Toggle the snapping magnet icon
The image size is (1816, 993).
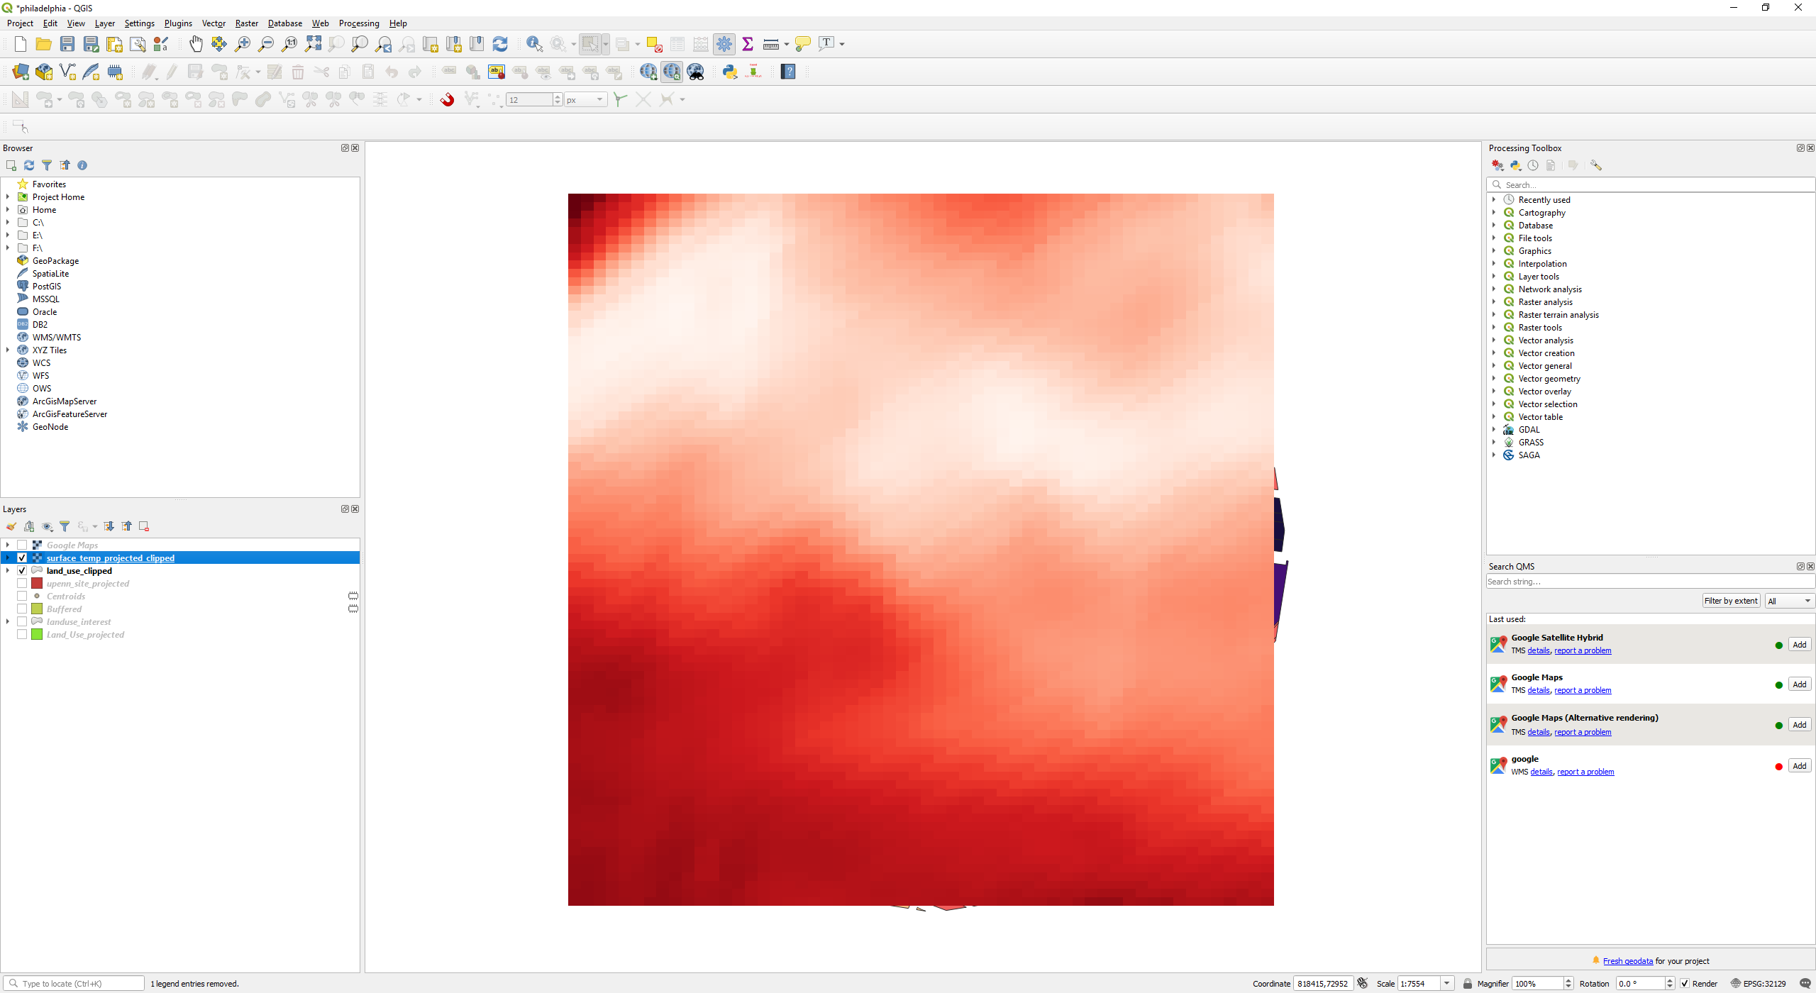point(447,100)
